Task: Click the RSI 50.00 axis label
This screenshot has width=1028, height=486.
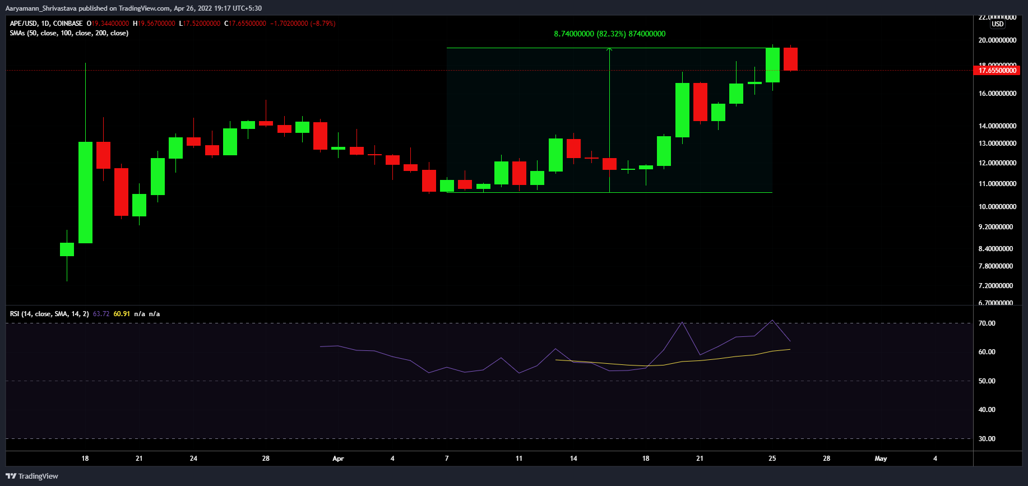Action: pos(987,381)
